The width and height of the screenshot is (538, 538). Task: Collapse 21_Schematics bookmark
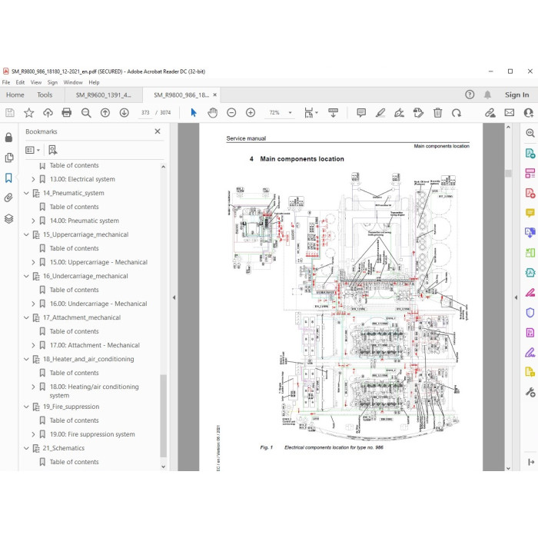pos(26,448)
